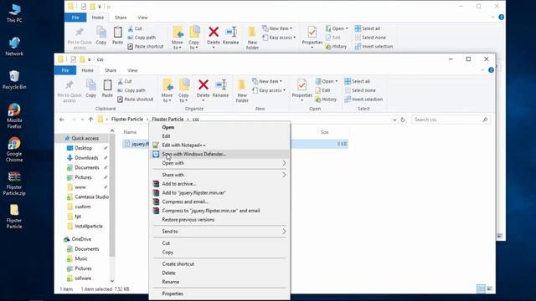Click Copy path in css window ribbon
The image size is (536, 301).
(131, 90)
